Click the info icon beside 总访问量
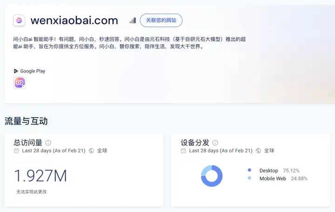Viewport: 335px width, 212px height. [48, 143]
